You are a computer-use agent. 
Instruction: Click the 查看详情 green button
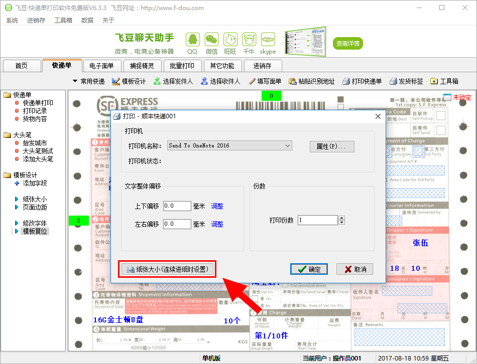tap(348, 44)
